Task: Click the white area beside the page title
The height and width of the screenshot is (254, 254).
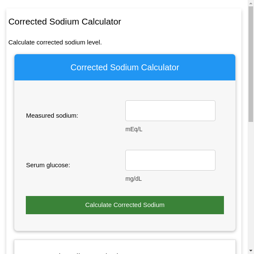Action: [182, 22]
